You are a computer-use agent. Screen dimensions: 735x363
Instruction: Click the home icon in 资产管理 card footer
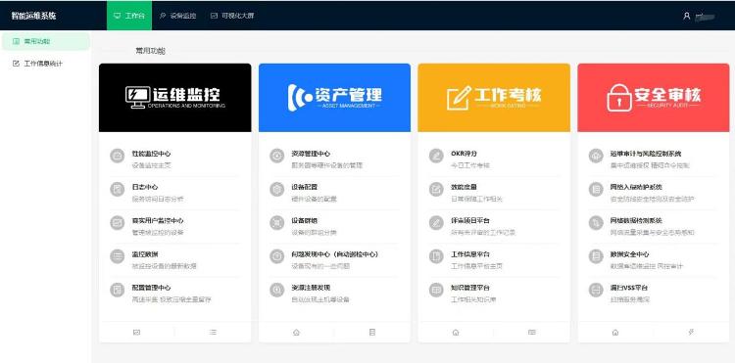click(x=296, y=333)
